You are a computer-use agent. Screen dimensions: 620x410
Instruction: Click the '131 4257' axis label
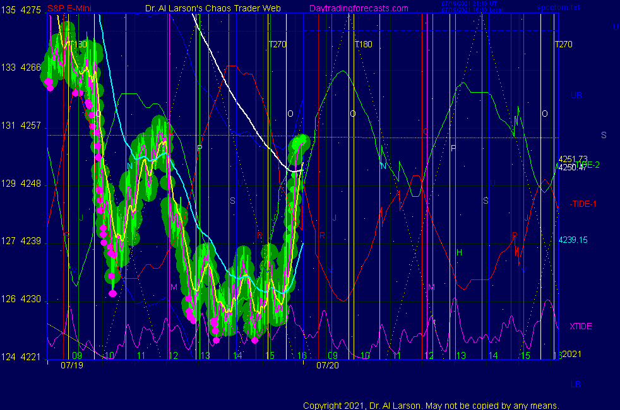pos(21,126)
